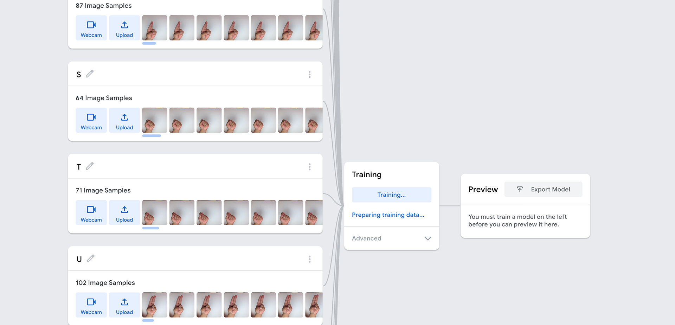
Task: Select first thumbnail in the 87 samples class
Action: tap(155, 28)
